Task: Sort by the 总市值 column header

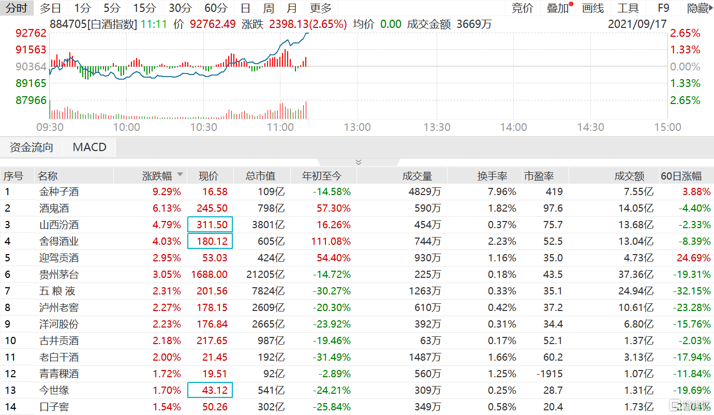Action: click(261, 176)
